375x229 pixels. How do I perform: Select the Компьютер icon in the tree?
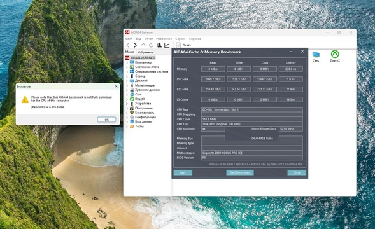pyautogui.click(x=132, y=62)
